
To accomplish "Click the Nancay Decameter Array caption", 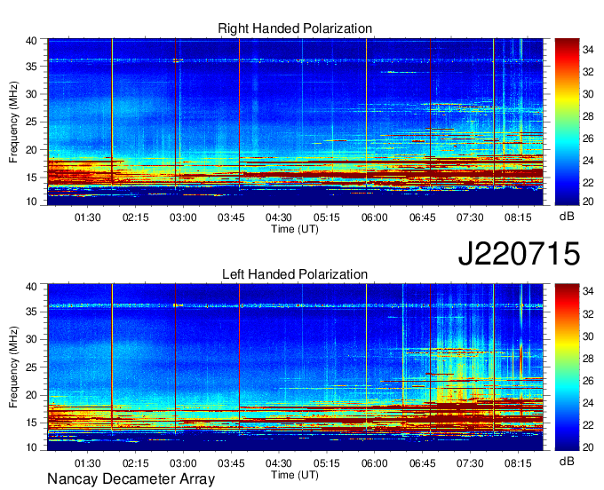I will [131, 479].
